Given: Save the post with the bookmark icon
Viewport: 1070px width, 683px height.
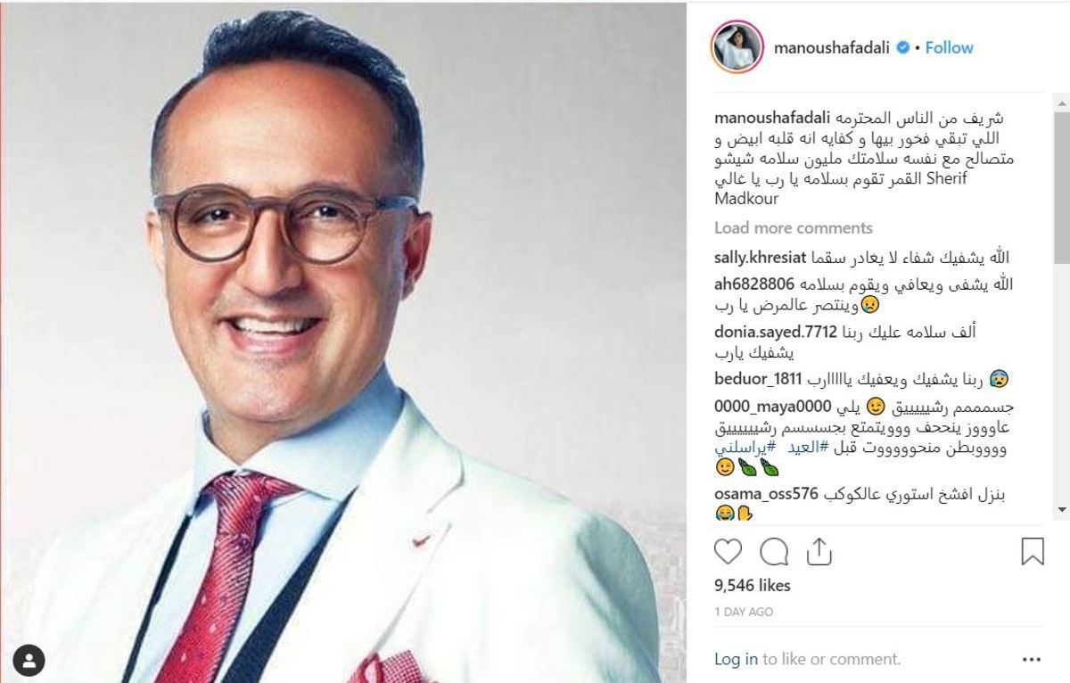Looking at the screenshot, I should 1032,552.
